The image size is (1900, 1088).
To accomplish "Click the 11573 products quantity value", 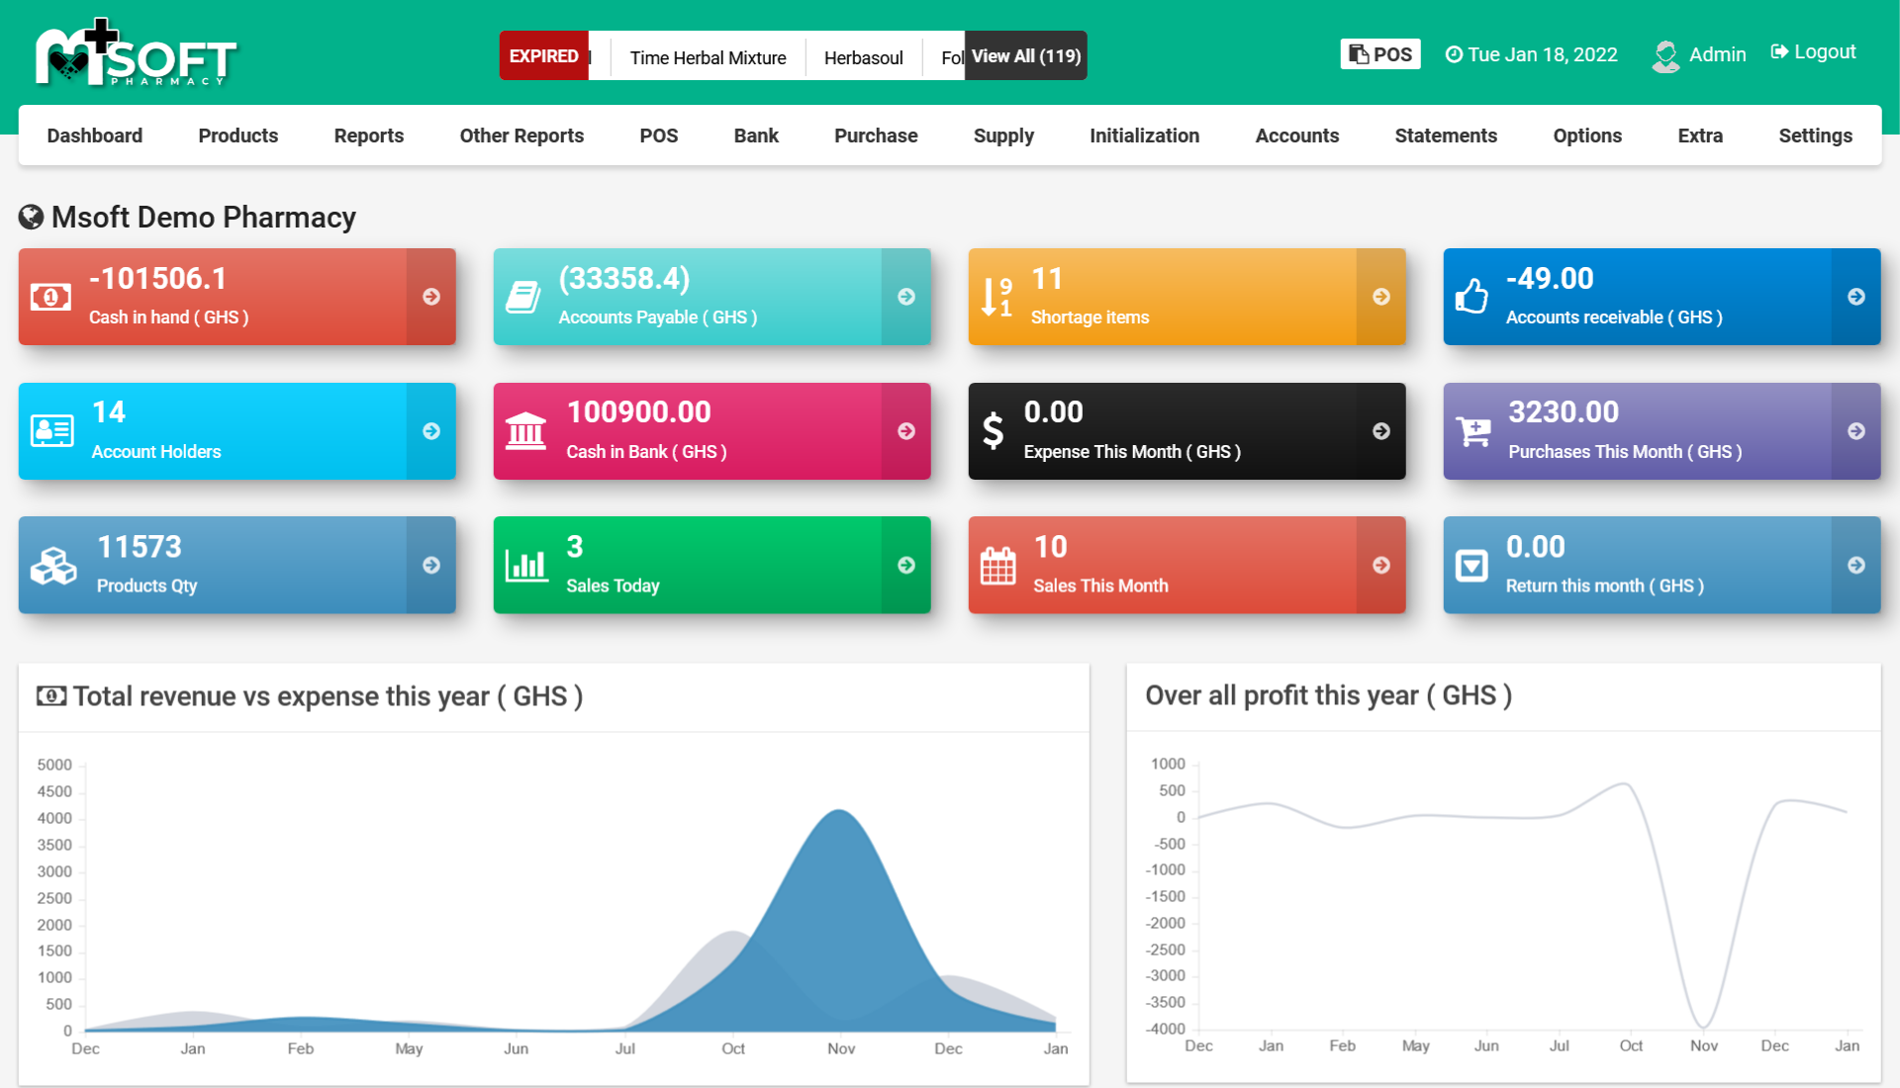I will click(140, 547).
